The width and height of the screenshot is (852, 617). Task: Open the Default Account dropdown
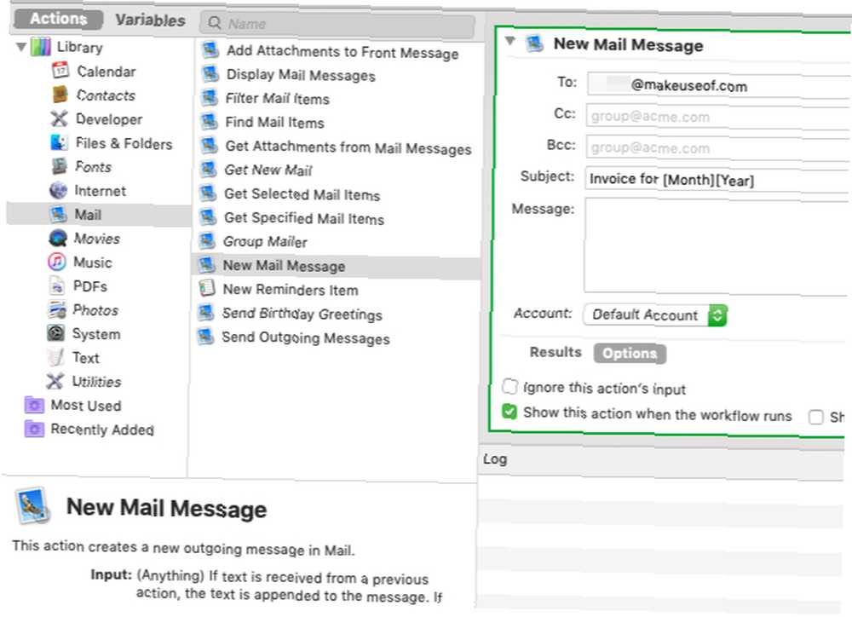tap(654, 314)
